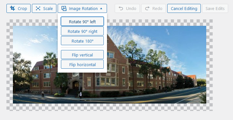Click the Undo button
Image resolution: width=233 pixels, height=120 pixels.
pos(127,8)
